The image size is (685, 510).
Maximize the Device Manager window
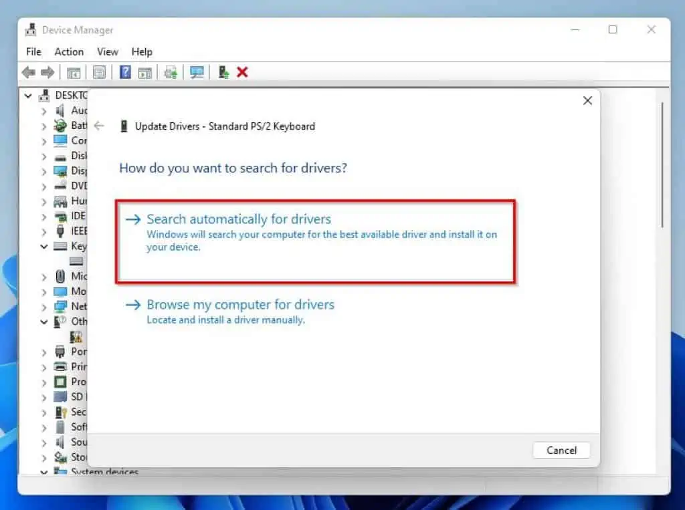point(613,29)
